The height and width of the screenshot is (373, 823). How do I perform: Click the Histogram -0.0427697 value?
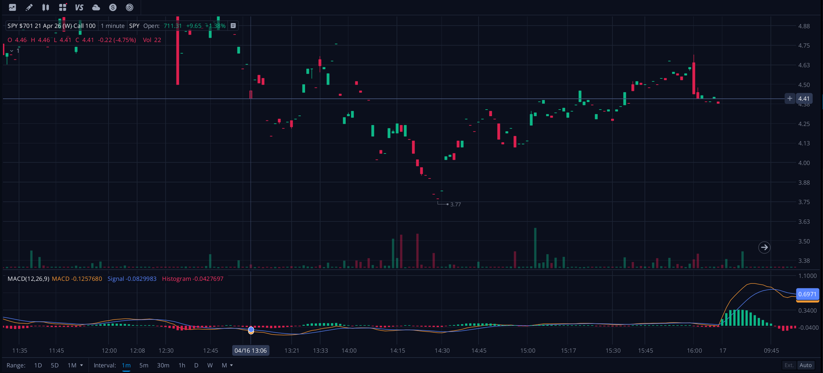point(193,279)
